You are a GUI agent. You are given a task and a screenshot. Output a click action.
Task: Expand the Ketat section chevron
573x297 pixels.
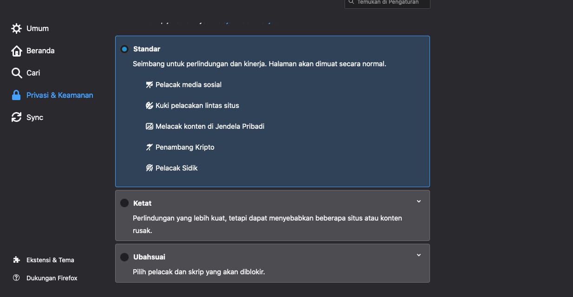click(419, 202)
